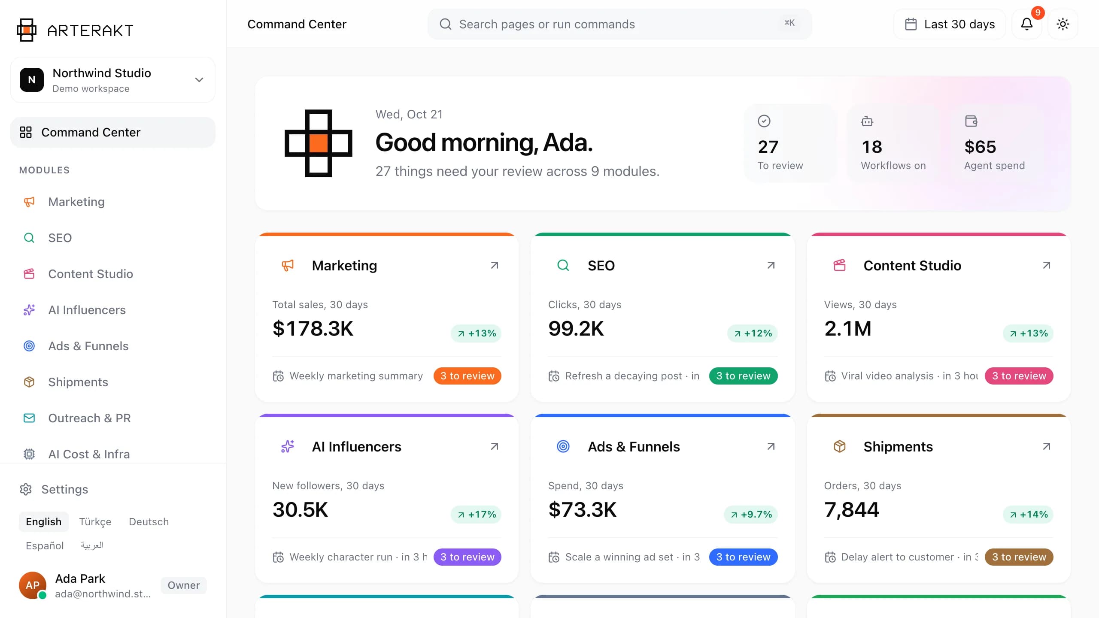1099x618 pixels.
Task: Click the Arterakt logo in the sidebar
Action: (x=75, y=30)
